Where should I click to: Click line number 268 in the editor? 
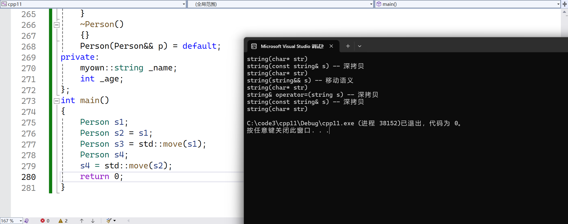29,47
